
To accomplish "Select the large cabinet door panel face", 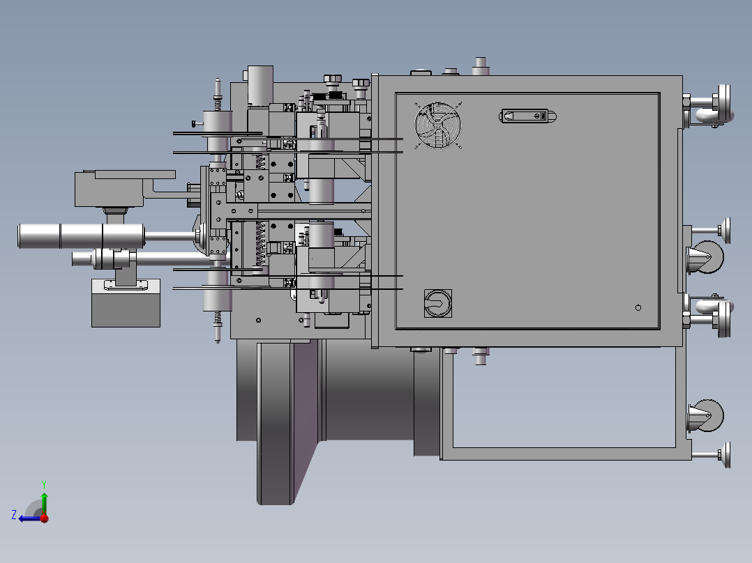I will [x=527, y=211].
